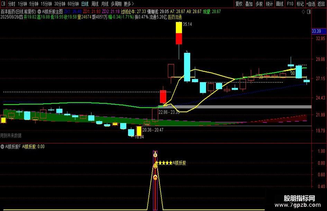This screenshot has width=327, height=211.
Task: Click the orange up-arrow signal icon
Action: click(155, 178)
